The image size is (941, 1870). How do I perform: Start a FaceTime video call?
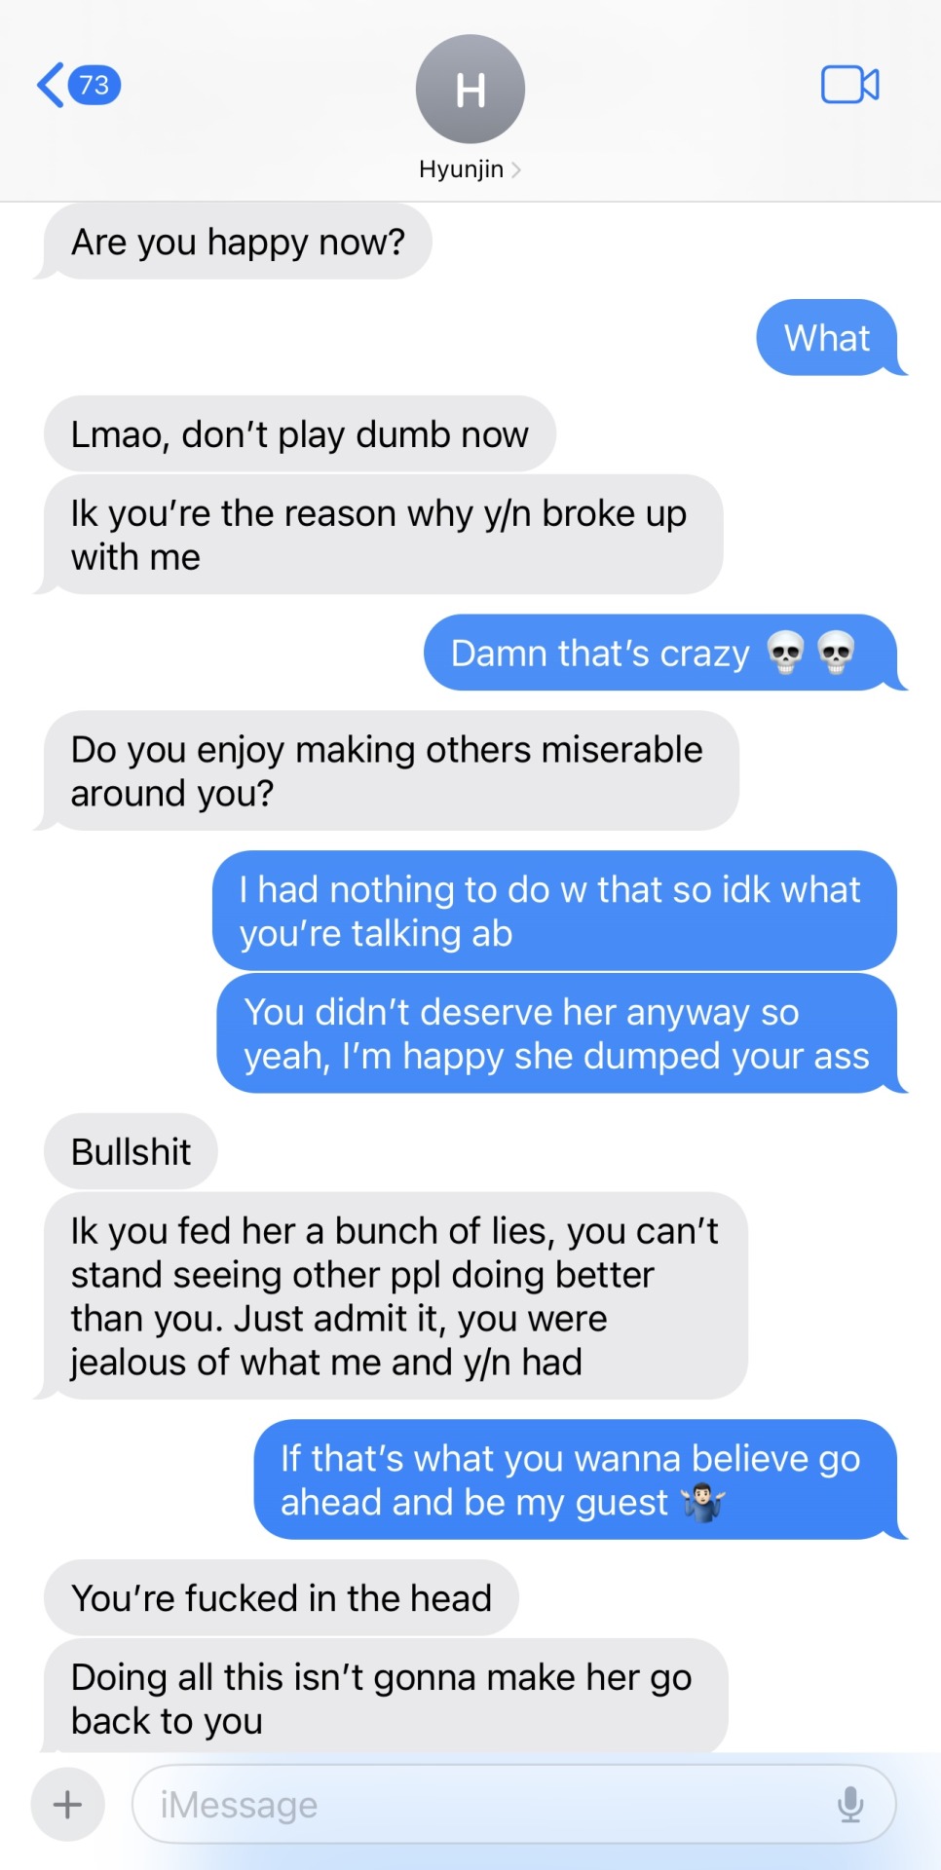click(x=849, y=85)
